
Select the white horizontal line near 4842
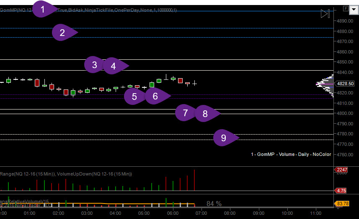(x=167, y=70)
